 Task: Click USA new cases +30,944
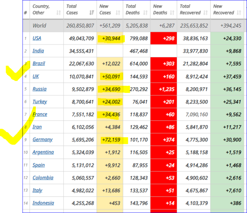[x=111, y=39]
